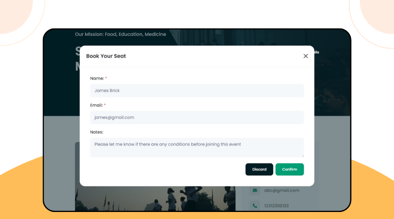Viewport: 394px width, 219px height.
Task: Focus the Email field with james@gmail.com
Action: 197,117
